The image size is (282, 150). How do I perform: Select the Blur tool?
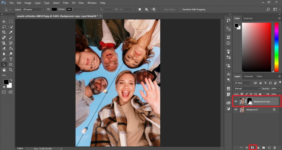(x=4, y=54)
